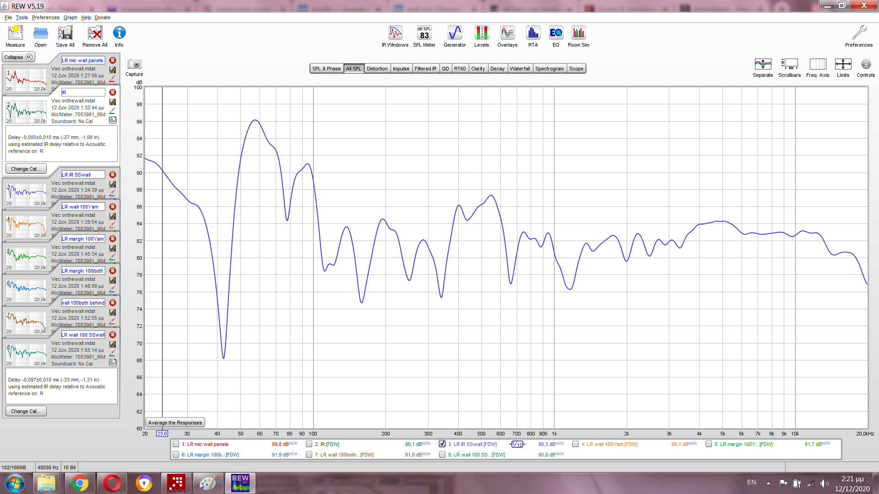Save the LR margin 180both measurement
The image size is (879, 494).
(x=113, y=280)
